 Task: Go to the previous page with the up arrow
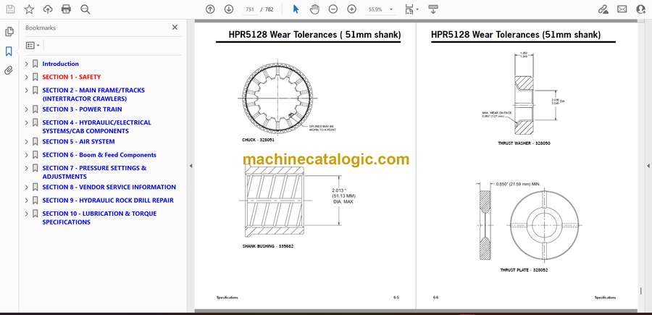210,9
